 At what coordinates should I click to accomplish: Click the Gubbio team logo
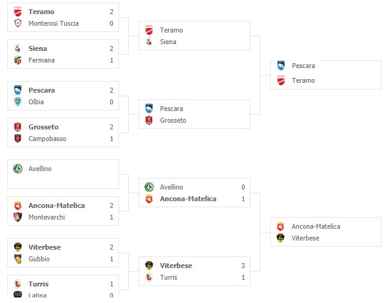18,259
